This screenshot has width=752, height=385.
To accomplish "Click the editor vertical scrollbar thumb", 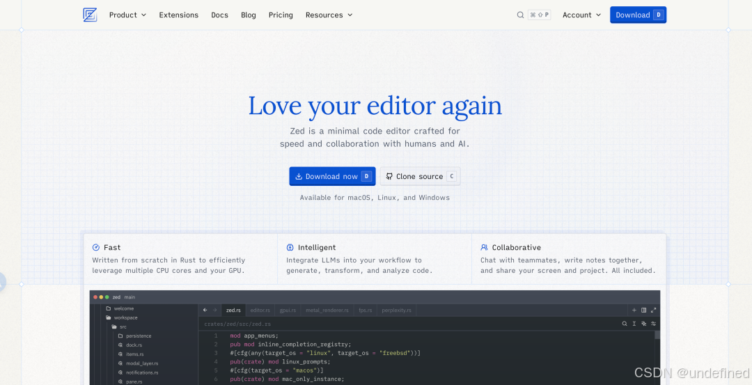I will click(657, 335).
